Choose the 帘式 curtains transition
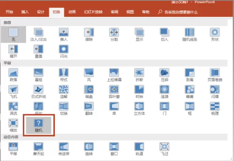The width and height of the screenshot is (234, 161). [64, 75]
